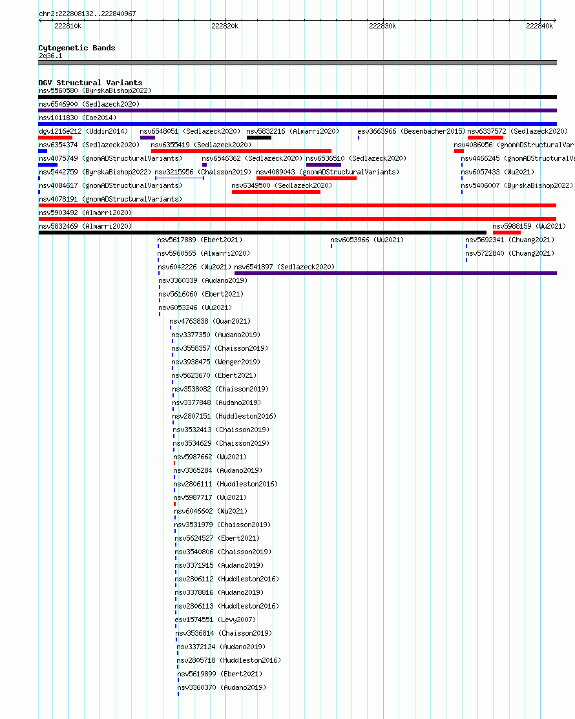This screenshot has width=575, height=719.
Task: Click nsv5832469 (Almarri2020) label
Action: [85, 226]
